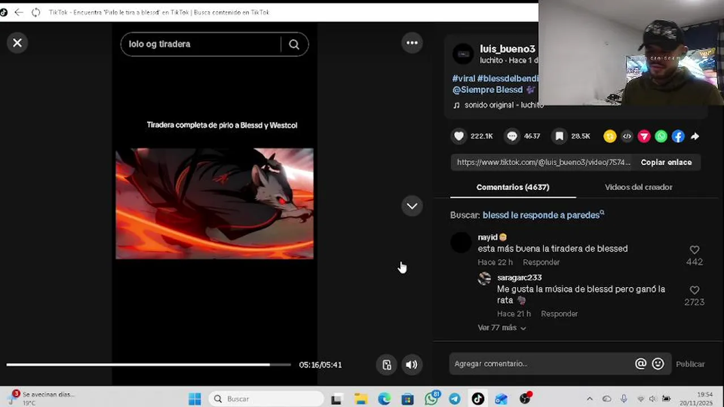This screenshot has width=724, height=407.
Task: Open 'sonido original - luchito' sound
Action: pyautogui.click(x=503, y=105)
